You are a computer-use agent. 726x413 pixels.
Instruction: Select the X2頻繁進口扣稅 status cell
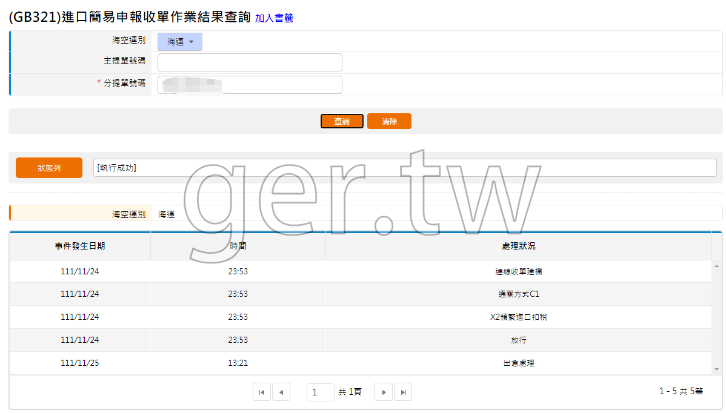[519, 317]
